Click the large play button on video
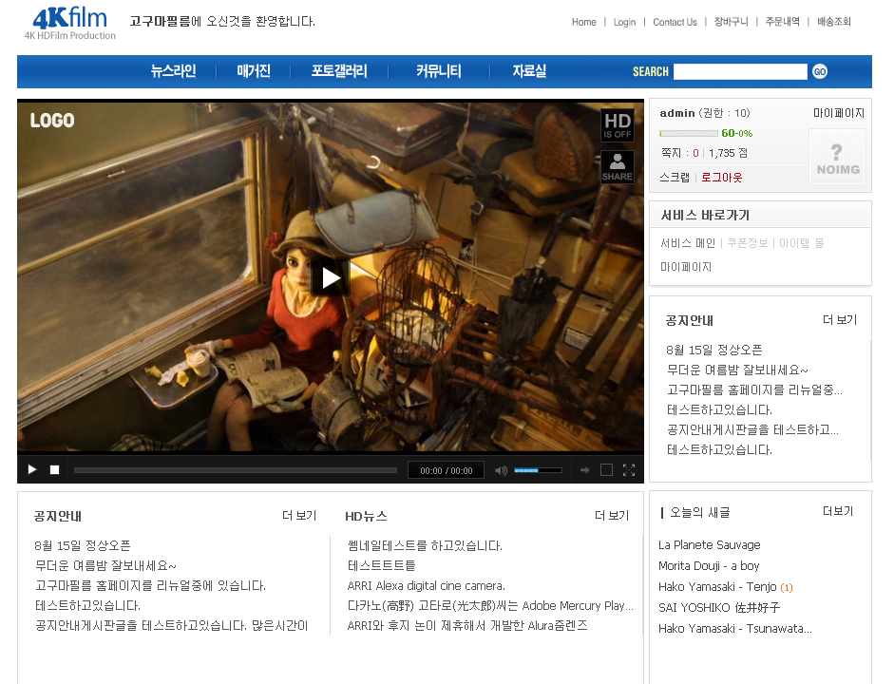The width and height of the screenshot is (894, 684). point(331,277)
